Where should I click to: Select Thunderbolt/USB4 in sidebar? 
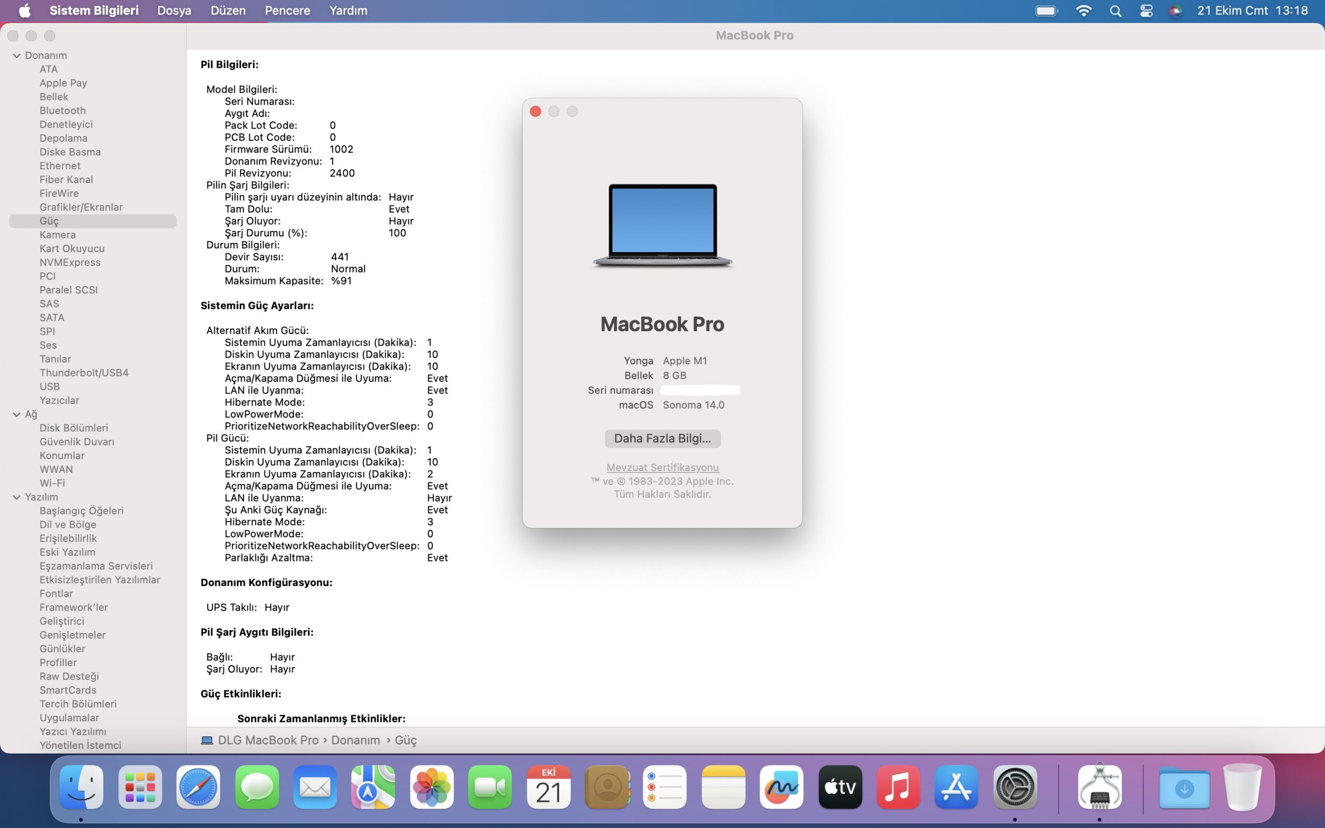coord(84,373)
